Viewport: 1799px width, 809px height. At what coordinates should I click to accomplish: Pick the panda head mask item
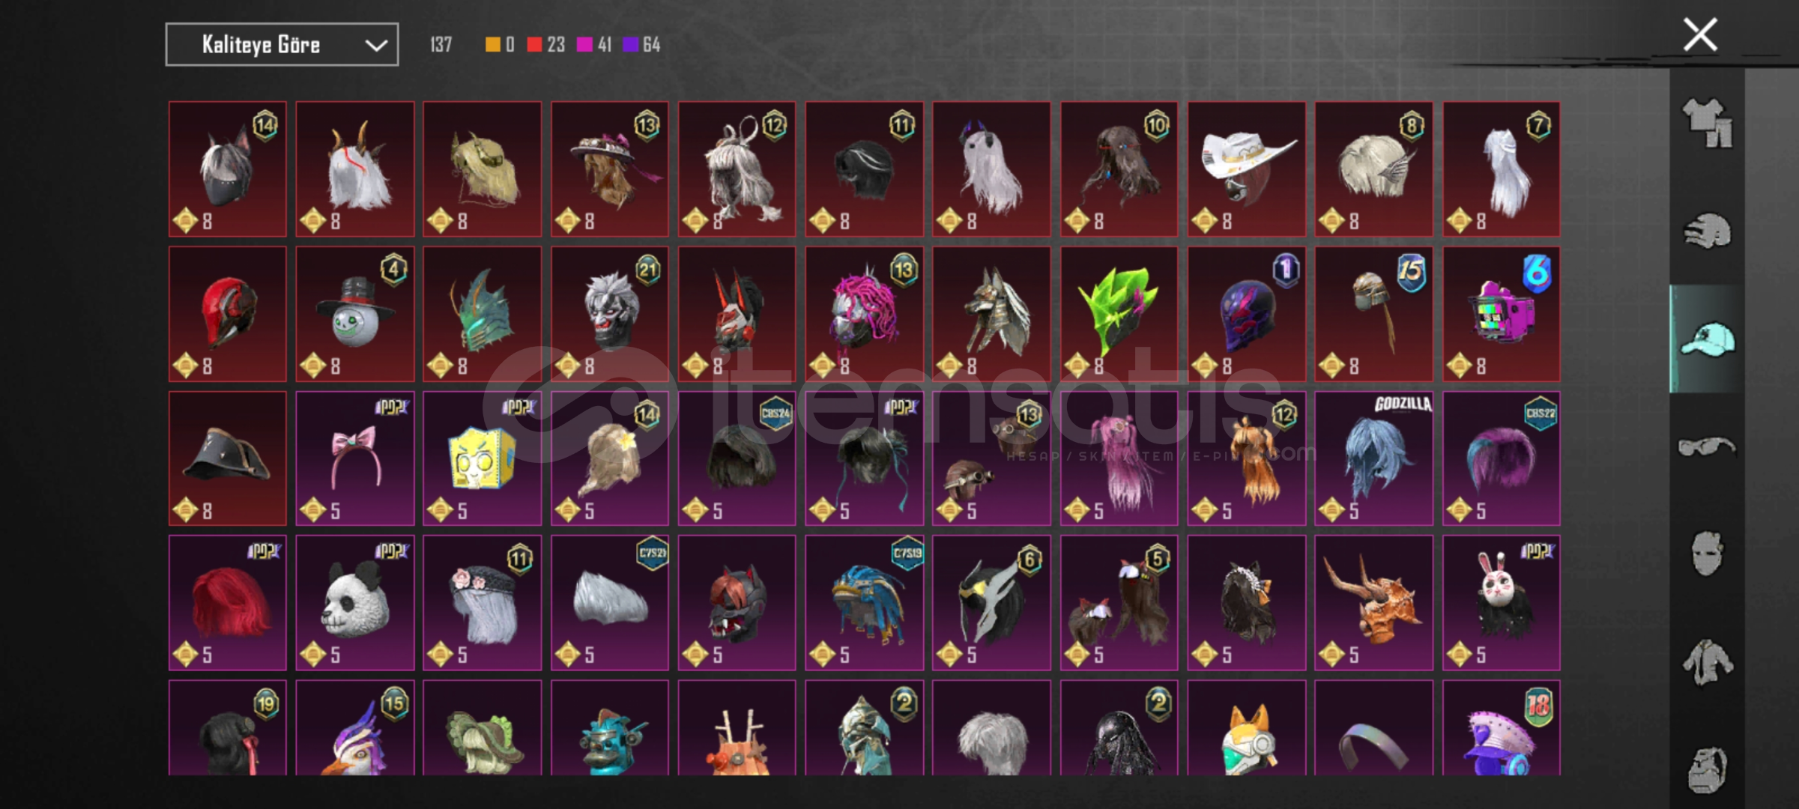[x=355, y=603]
